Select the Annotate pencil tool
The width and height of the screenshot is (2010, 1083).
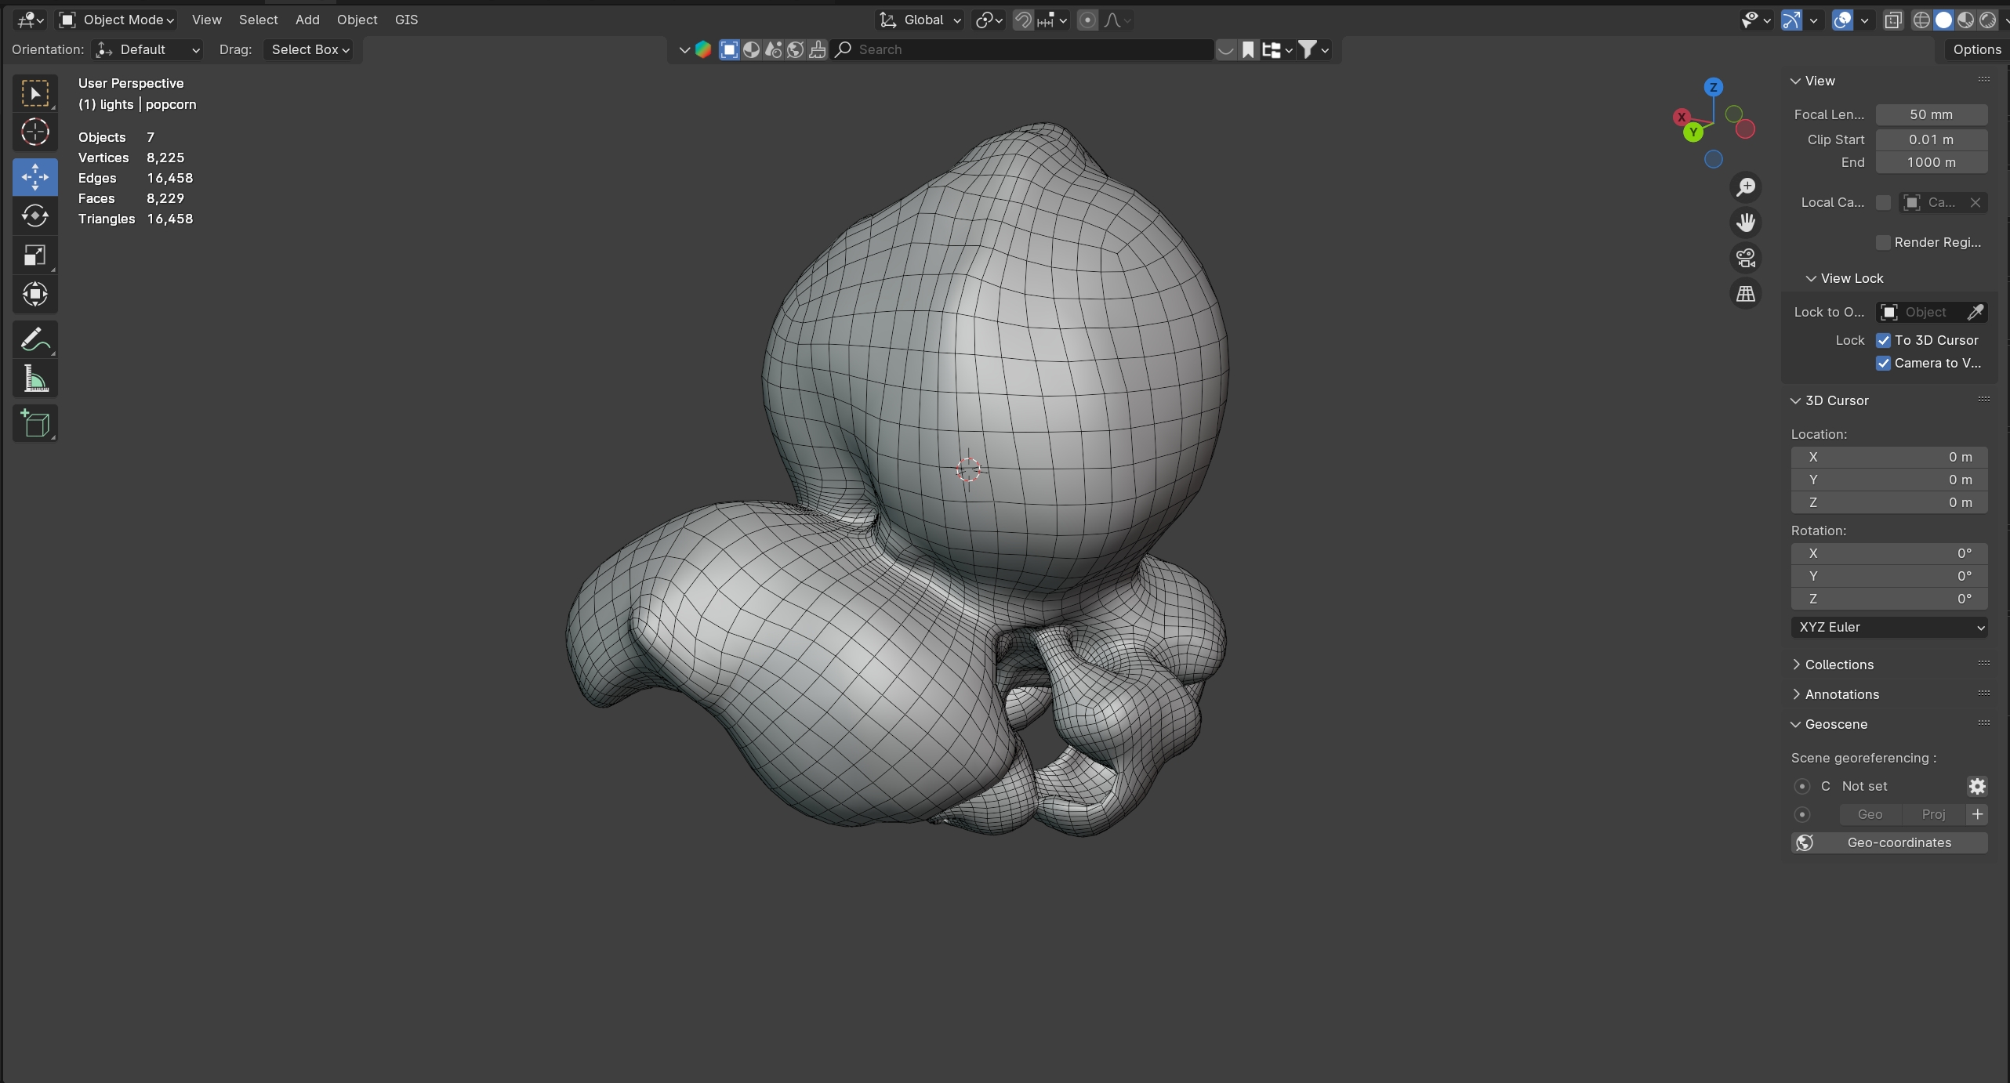point(34,339)
